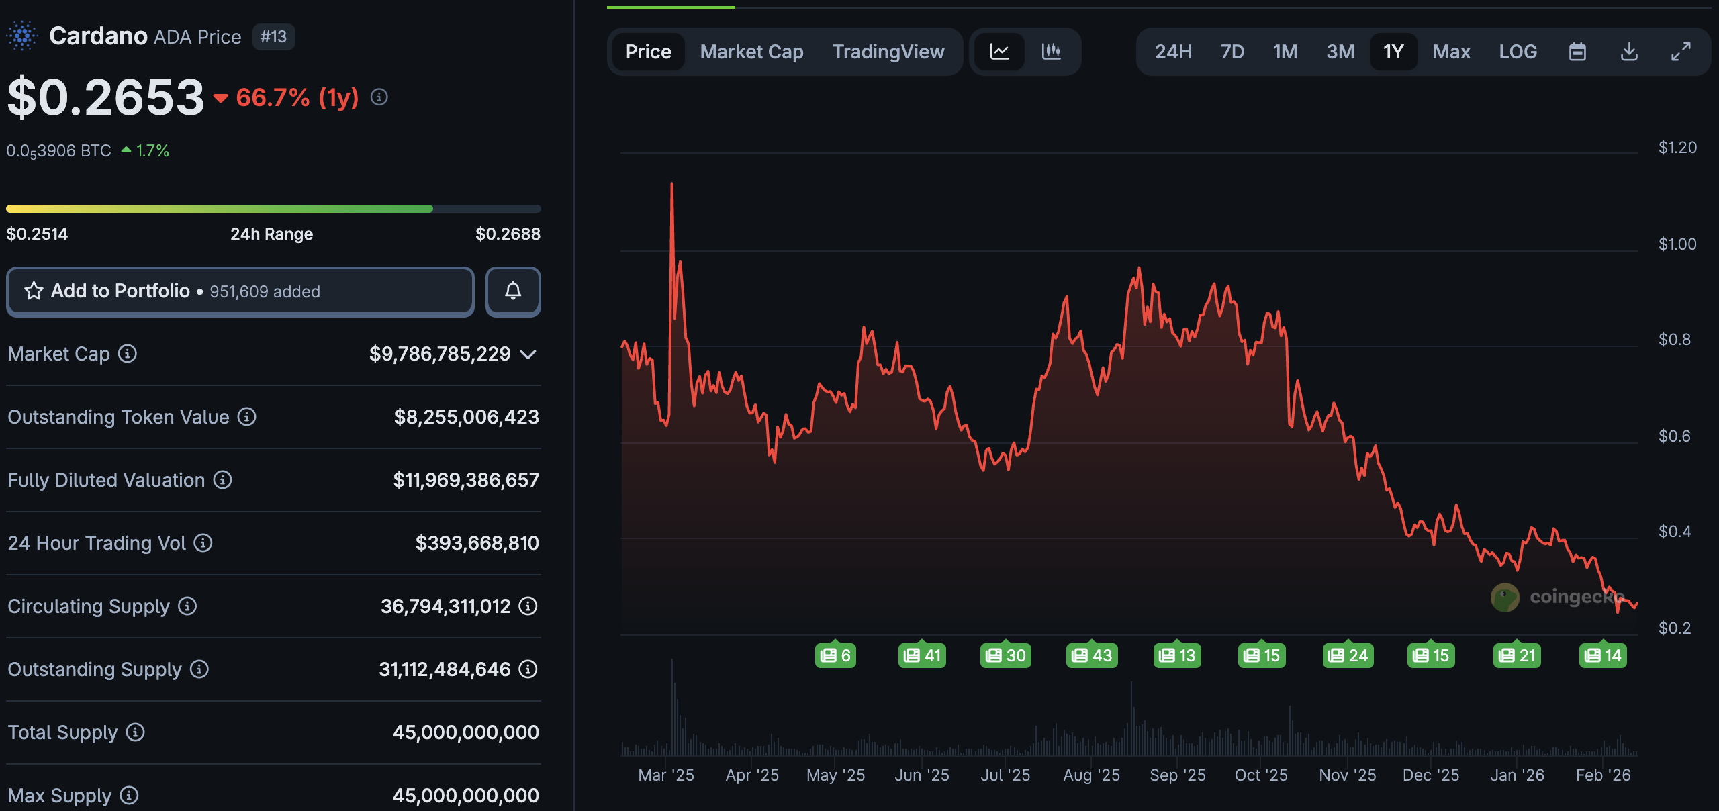Open the 41 news items marker
The image size is (1719, 811).
(922, 655)
